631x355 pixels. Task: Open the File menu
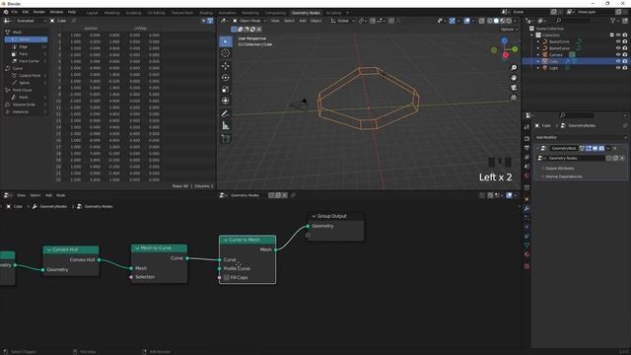tap(15, 12)
